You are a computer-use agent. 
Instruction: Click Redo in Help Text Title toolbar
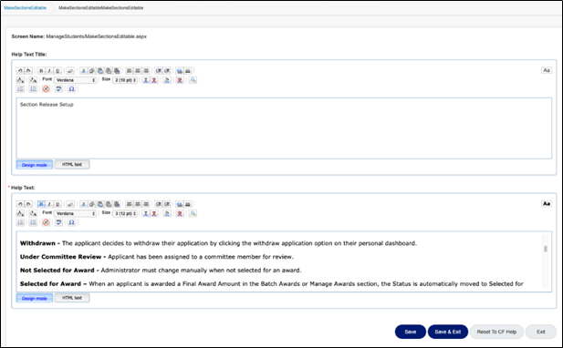tap(28, 71)
